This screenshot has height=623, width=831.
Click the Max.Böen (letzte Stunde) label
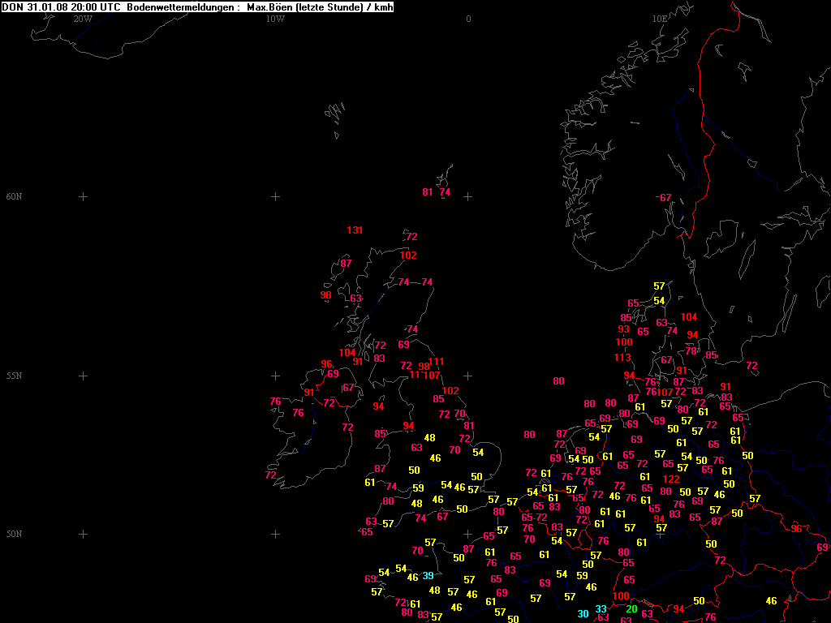pyautogui.click(x=305, y=6)
